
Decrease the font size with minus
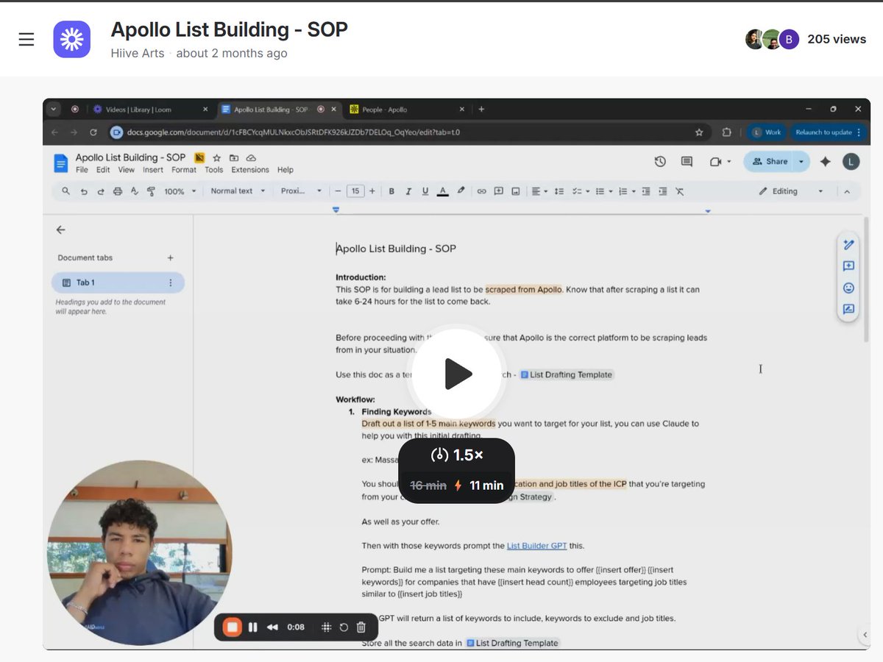[x=338, y=191]
